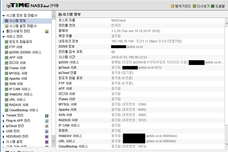Click the 다시보기 refresh icon

point(194,6)
